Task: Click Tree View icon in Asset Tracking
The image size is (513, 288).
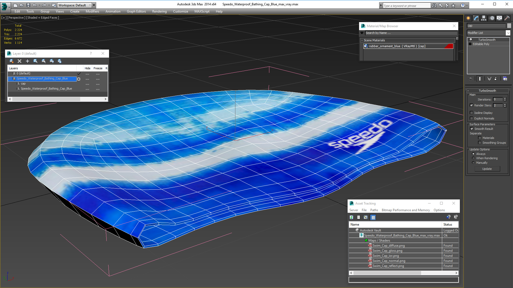Action: 366,217
